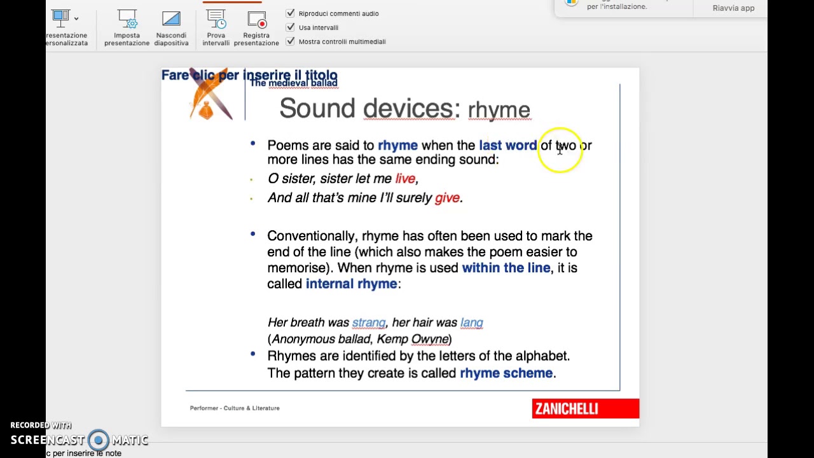The image size is (814, 458).
Task: Click the blue term 'internal rhyme'
Action: [352, 284]
